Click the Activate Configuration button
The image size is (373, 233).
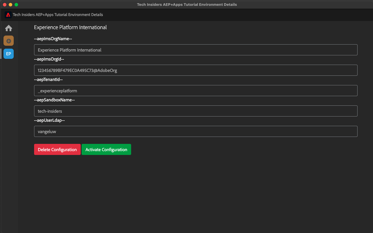click(x=106, y=149)
